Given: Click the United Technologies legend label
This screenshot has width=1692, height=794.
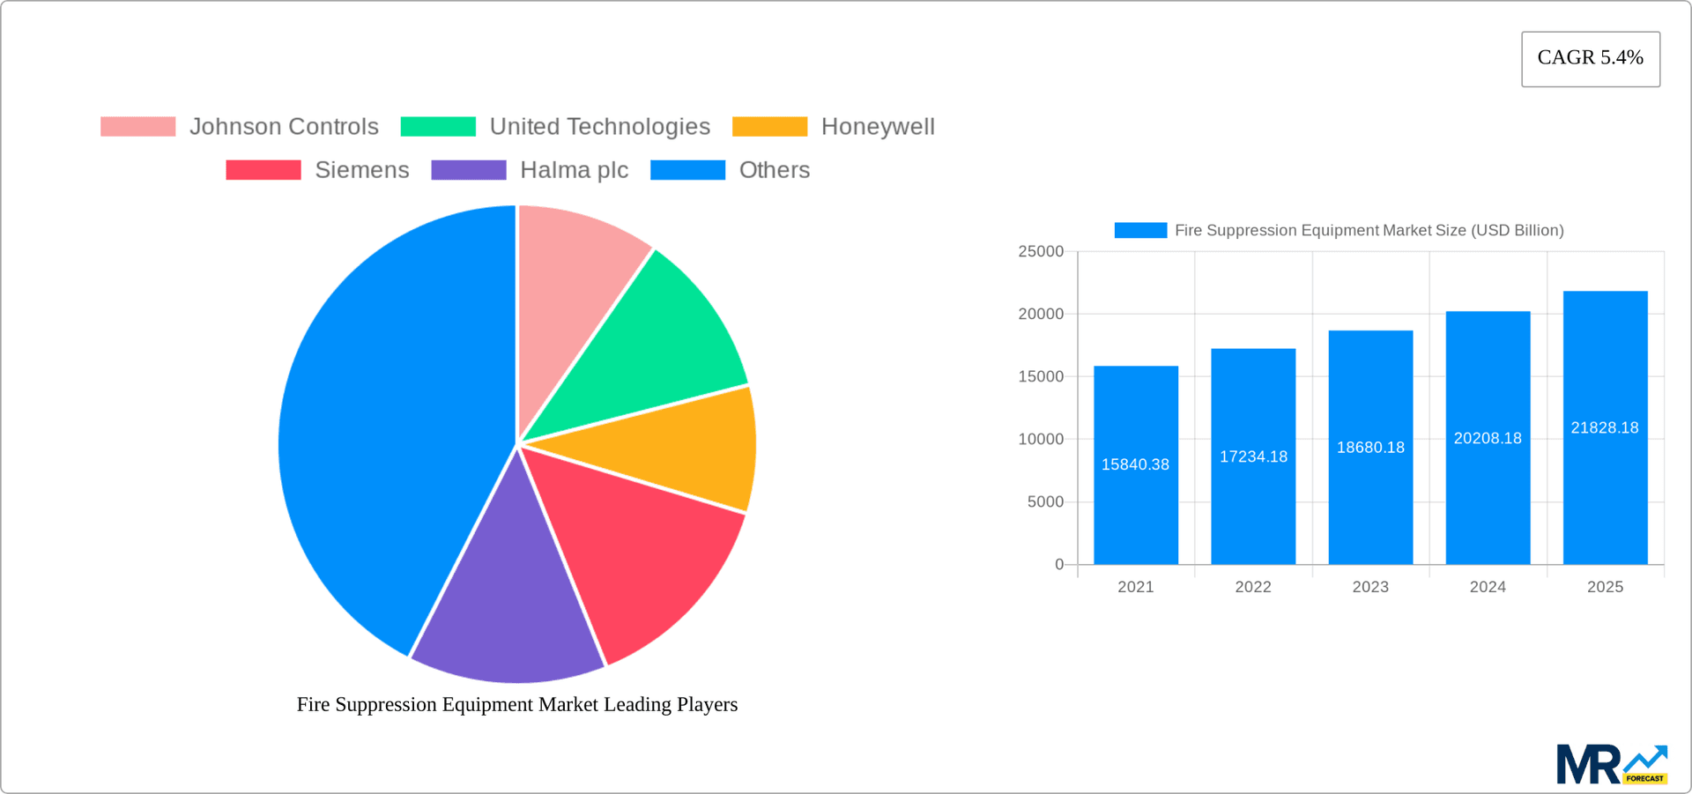Looking at the screenshot, I should click(600, 126).
